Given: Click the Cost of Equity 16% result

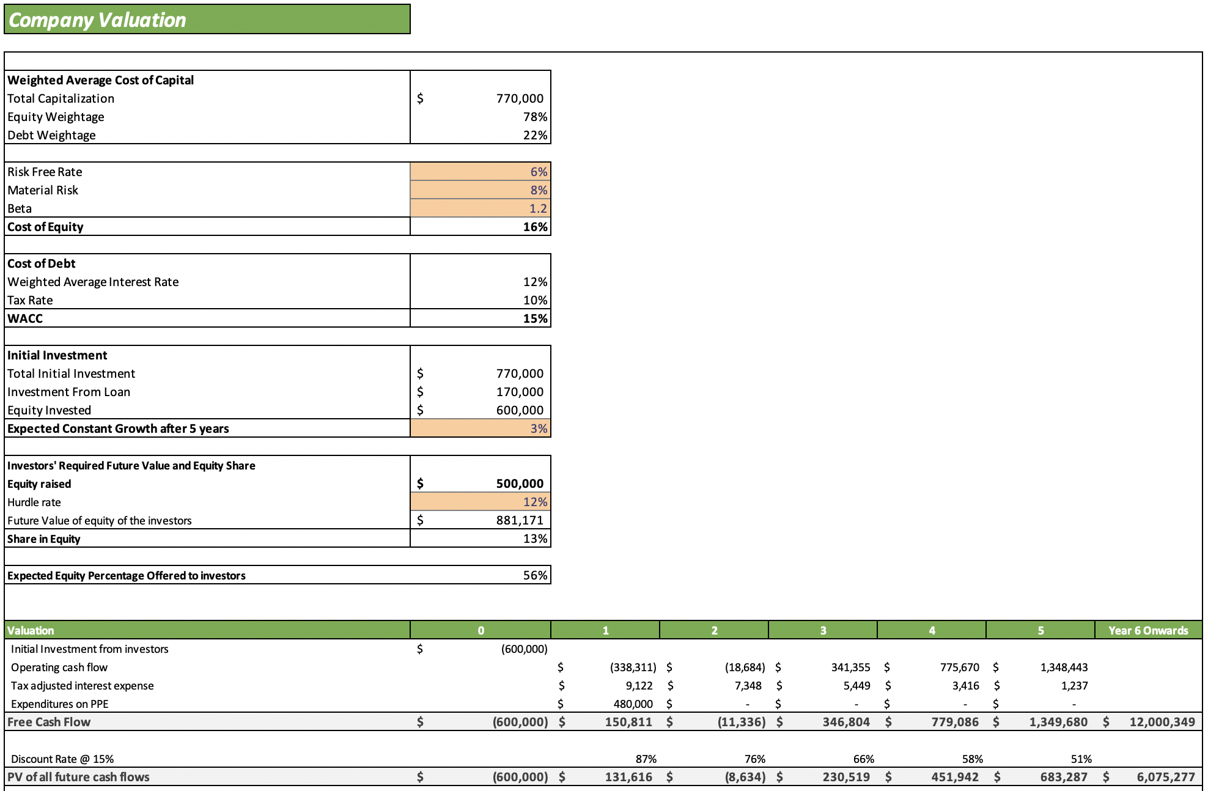Looking at the screenshot, I should tap(481, 227).
